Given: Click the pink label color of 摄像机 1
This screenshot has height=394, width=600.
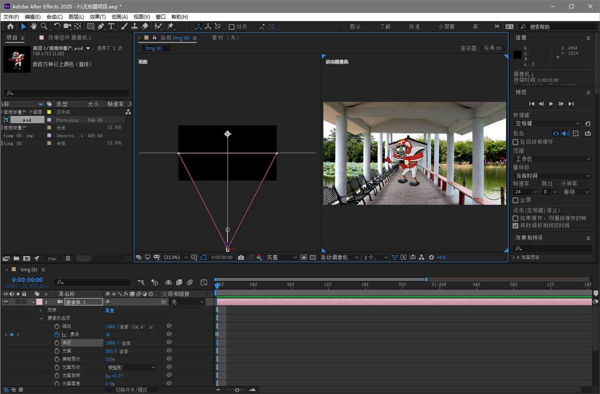Looking at the screenshot, I should pyautogui.click(x=39, y=302).
